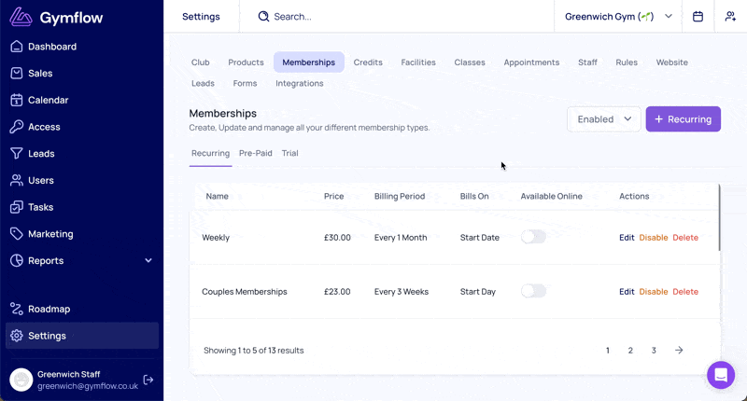Open the Access key icon

click(17, 127)
